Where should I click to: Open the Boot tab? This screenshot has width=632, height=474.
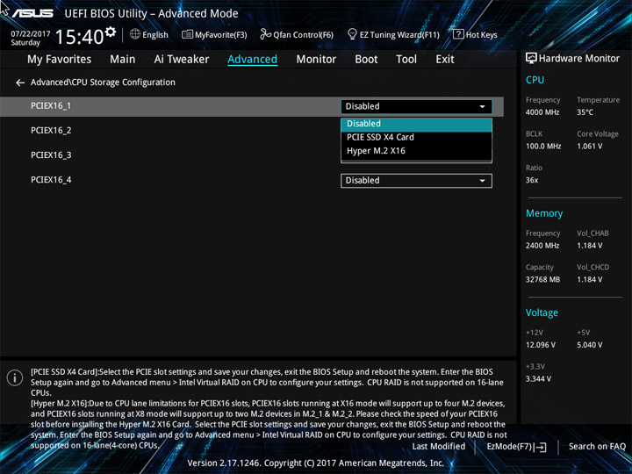(x=366, y=60)
